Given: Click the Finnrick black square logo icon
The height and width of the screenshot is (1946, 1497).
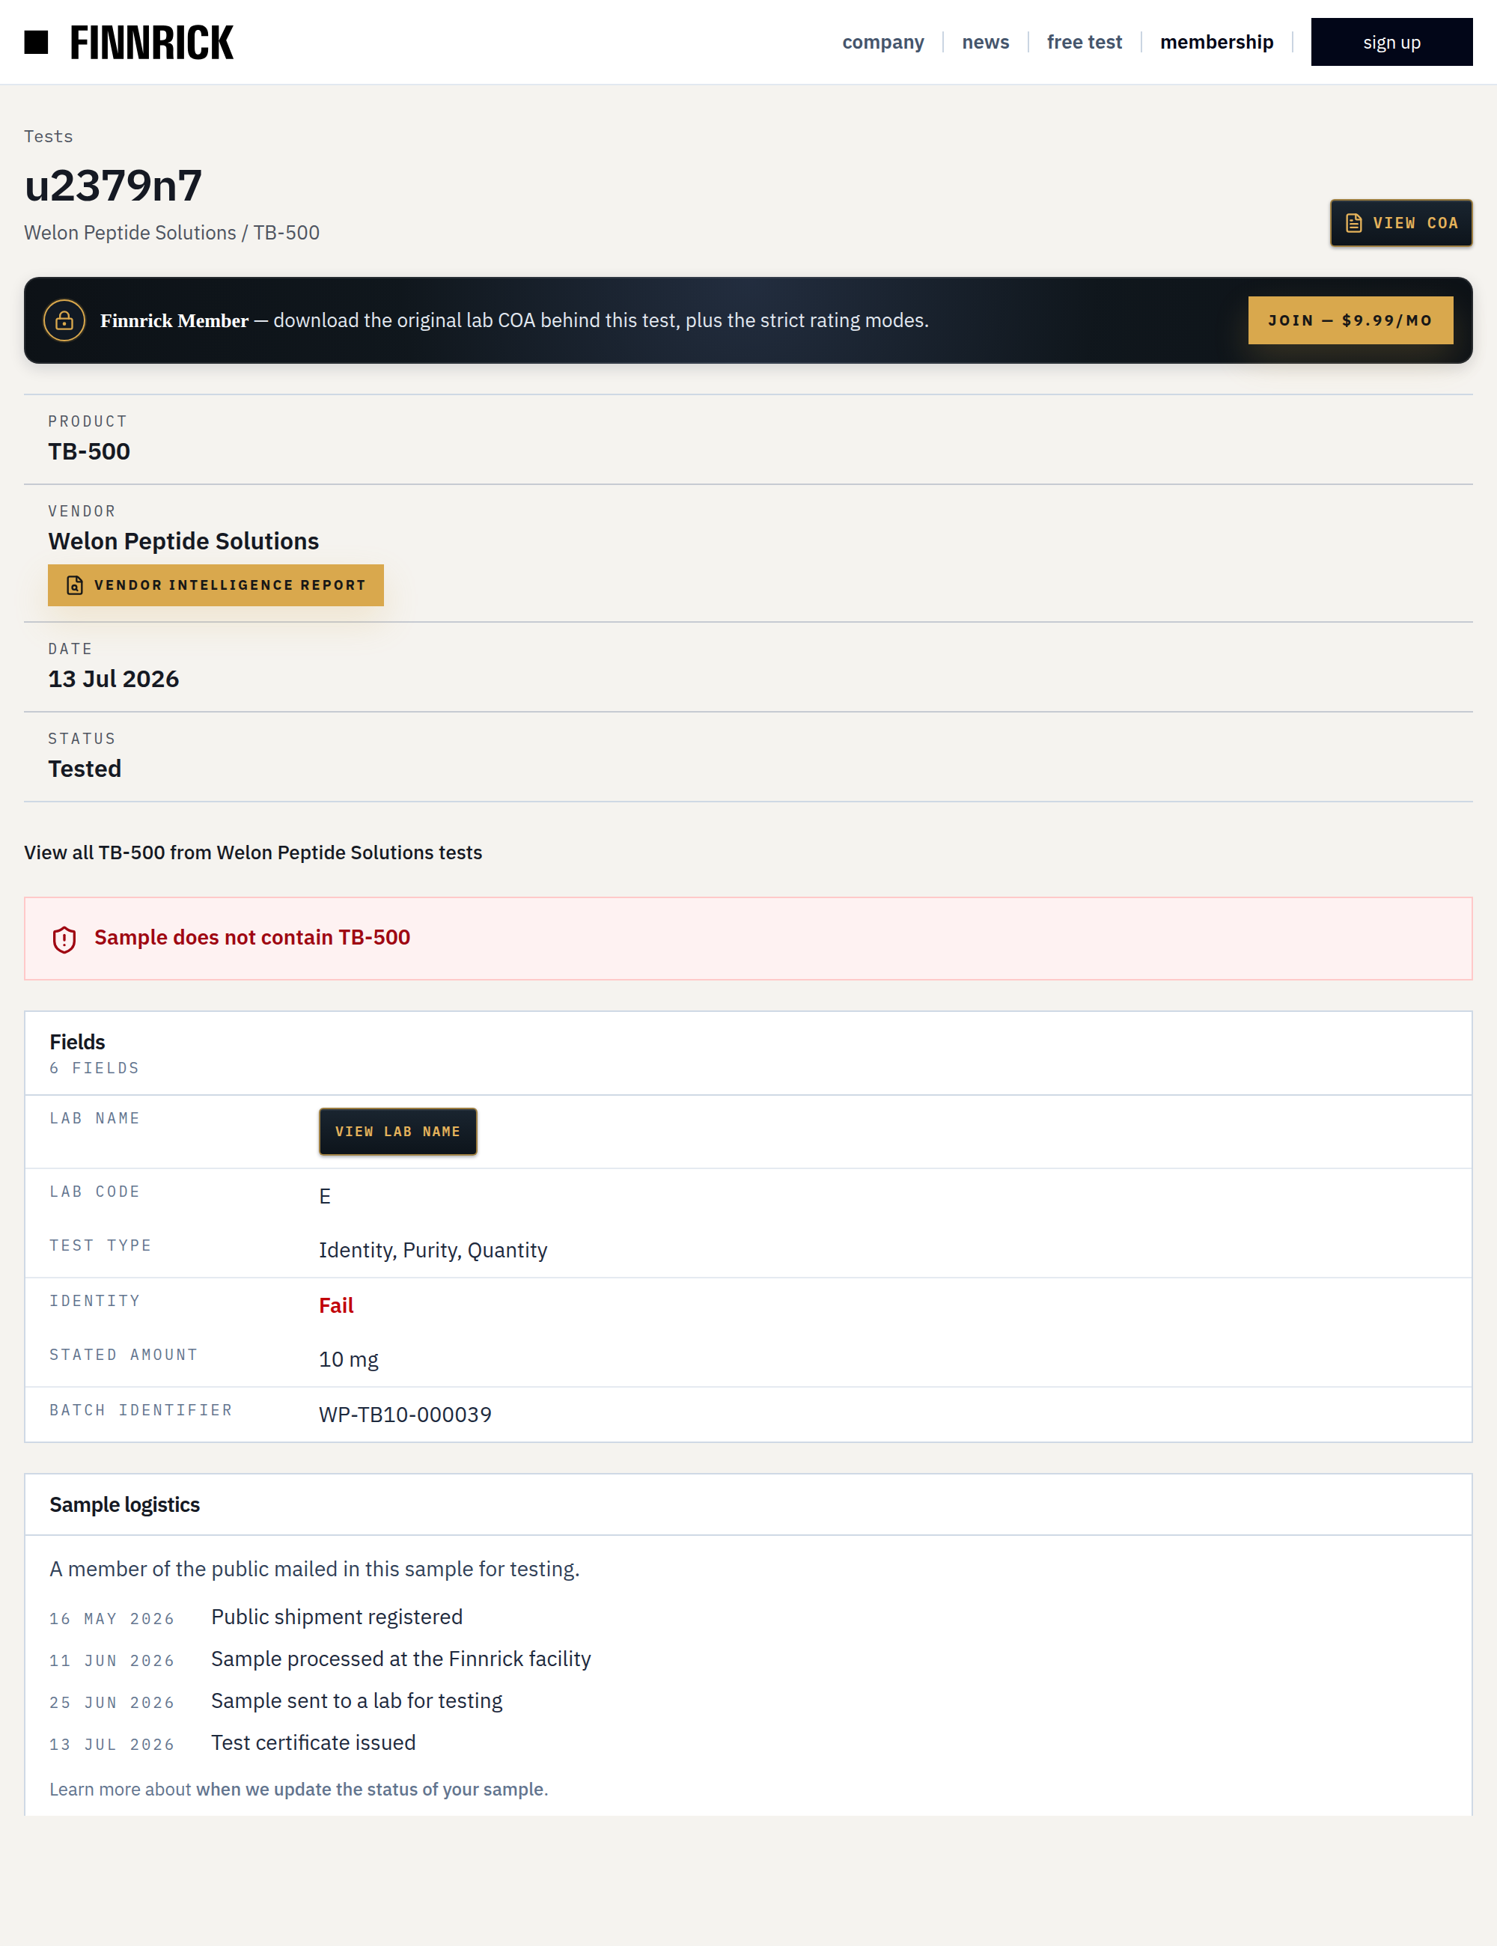Looking at the screenshot, I should tap(36, 42).
